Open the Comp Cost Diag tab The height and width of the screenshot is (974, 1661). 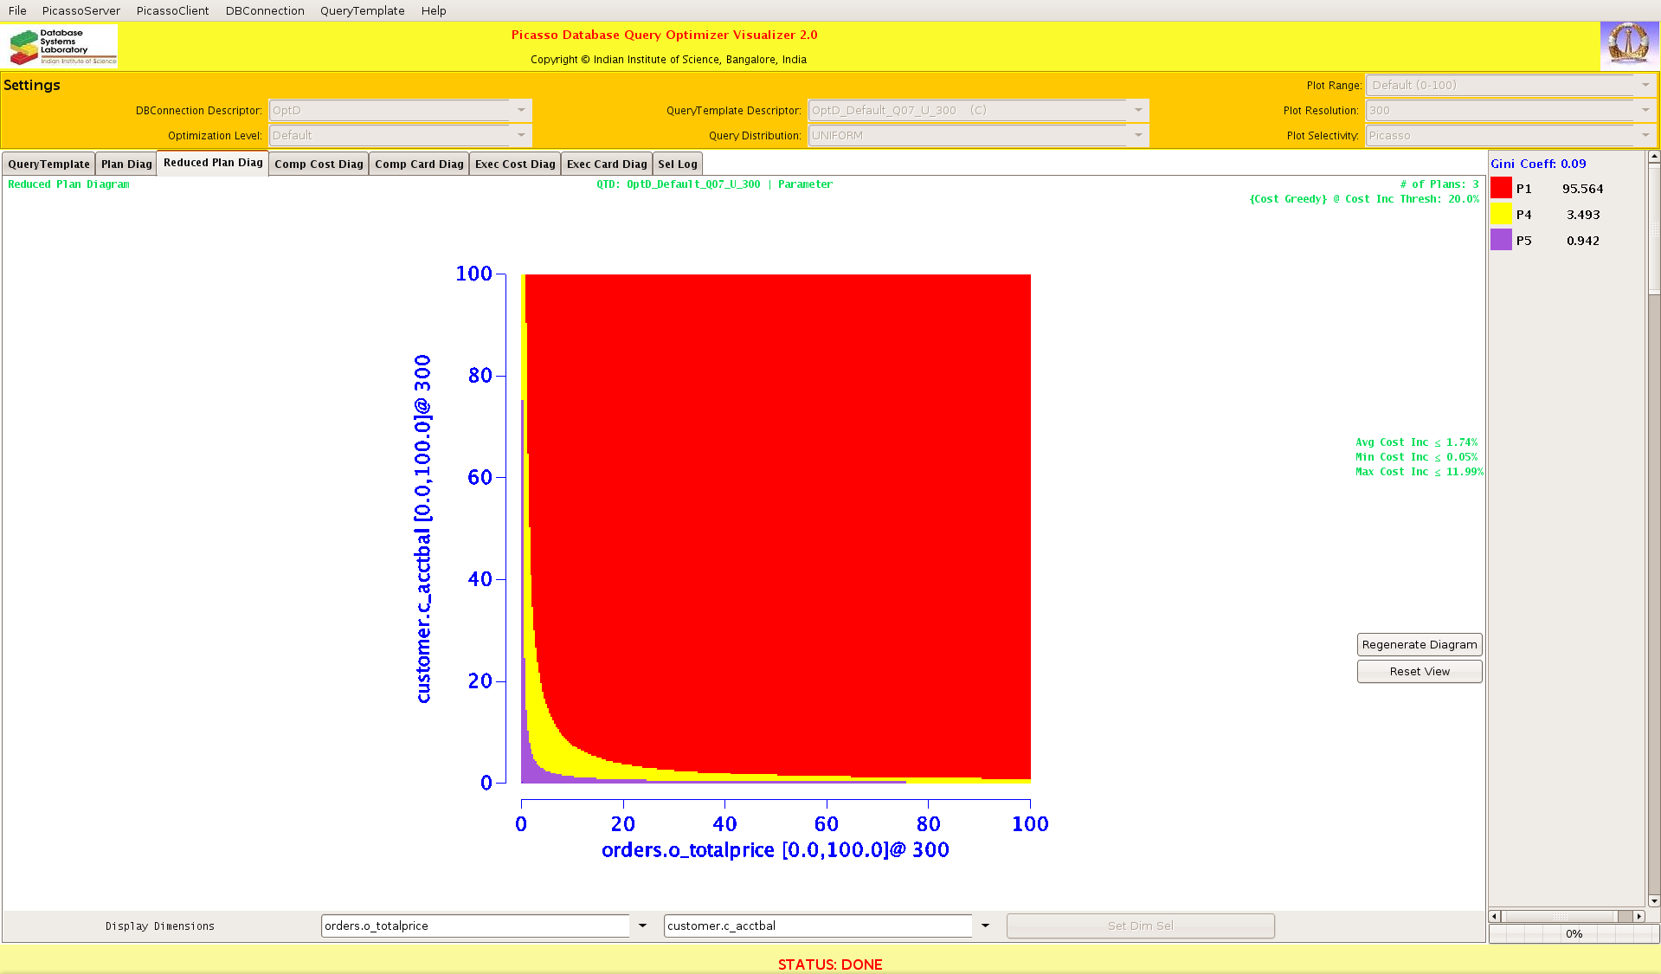click(x=319, y=164)
